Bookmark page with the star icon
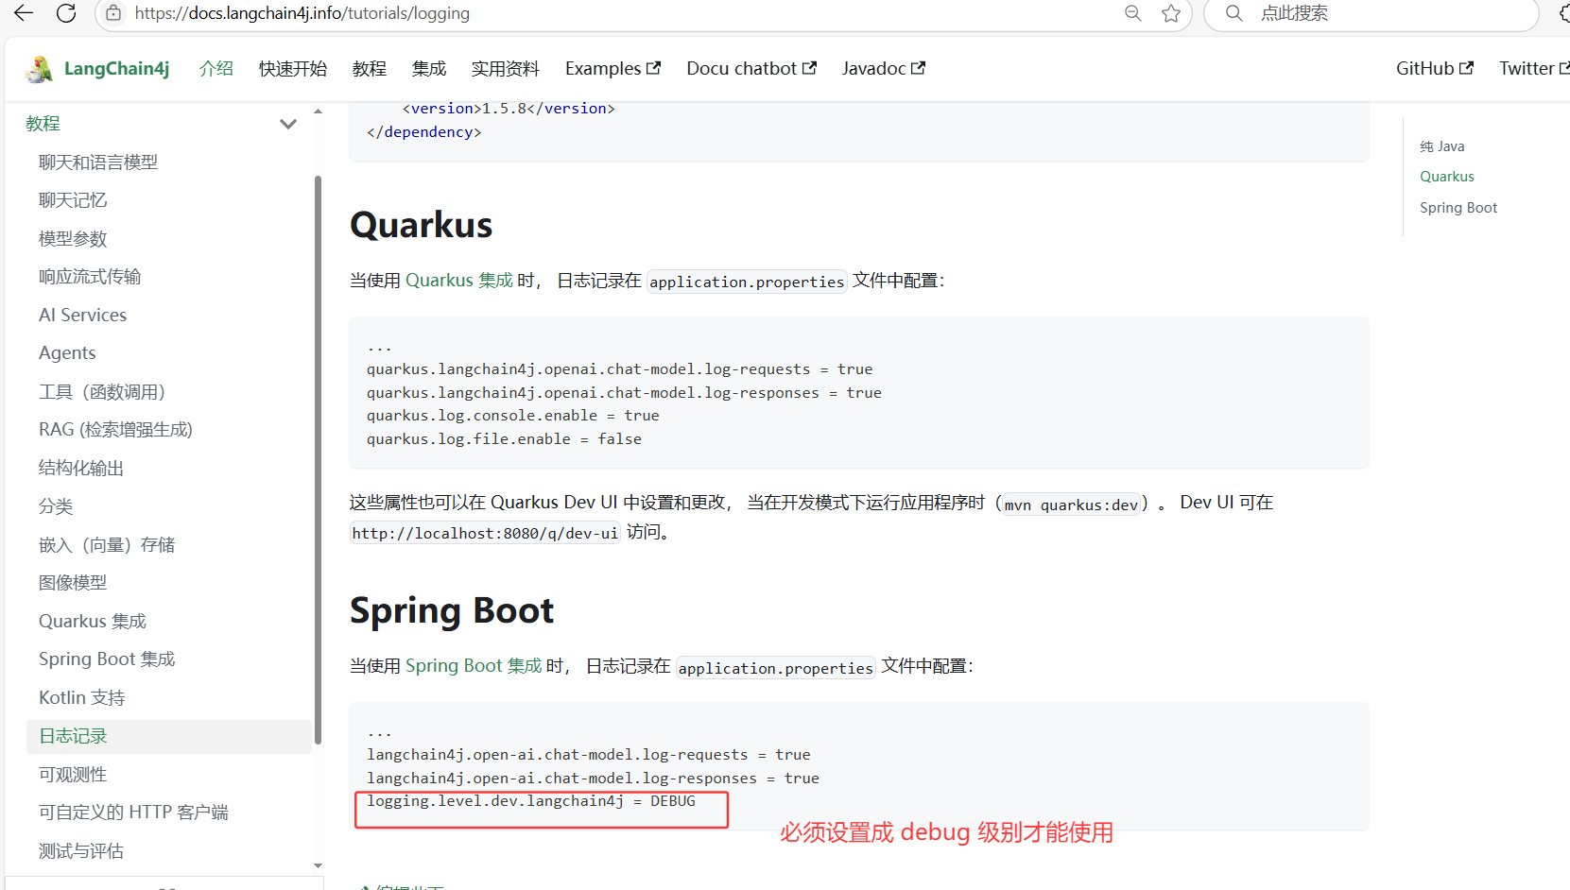 tap(1171, 13)
